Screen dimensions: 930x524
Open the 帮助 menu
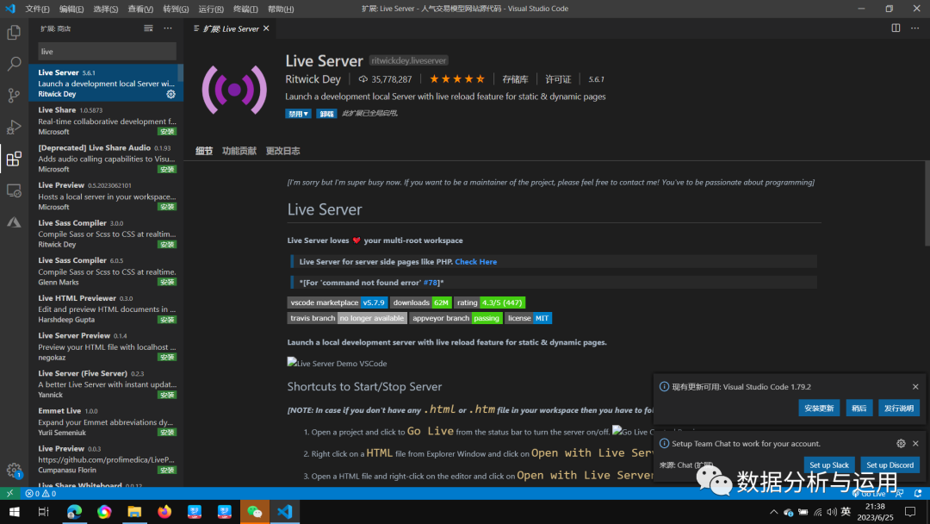click(x=281, y=9)
